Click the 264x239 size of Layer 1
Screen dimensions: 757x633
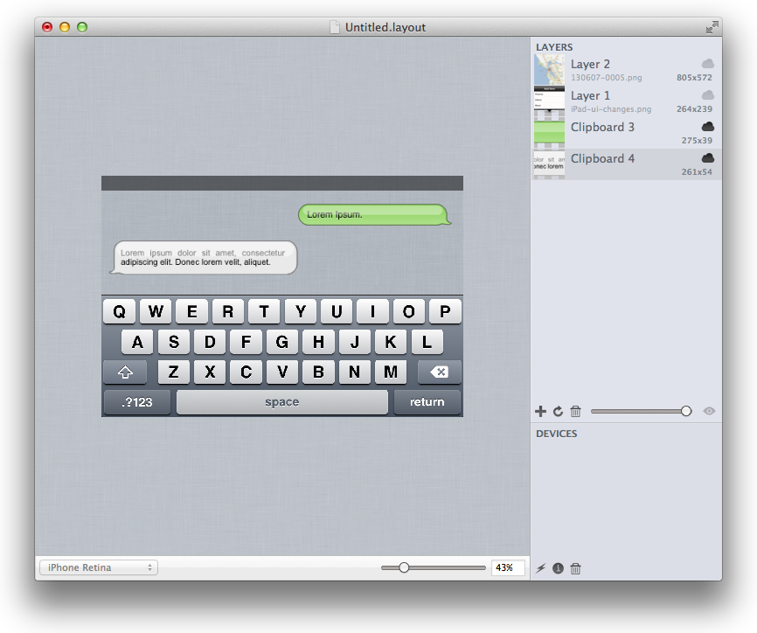point(694,109)
